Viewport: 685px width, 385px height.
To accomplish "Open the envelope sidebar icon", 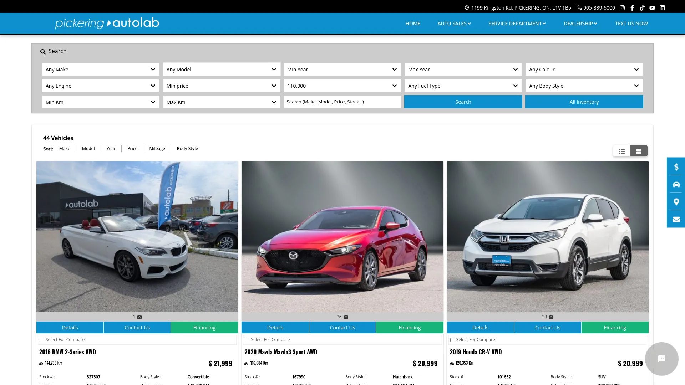I will [676, 219].
